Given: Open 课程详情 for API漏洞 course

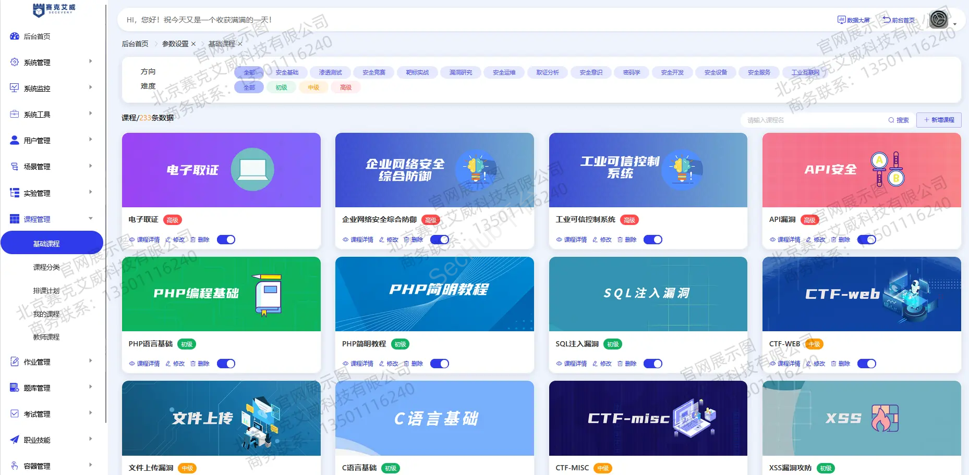Looking at the screenshot, I should point(785,240).
